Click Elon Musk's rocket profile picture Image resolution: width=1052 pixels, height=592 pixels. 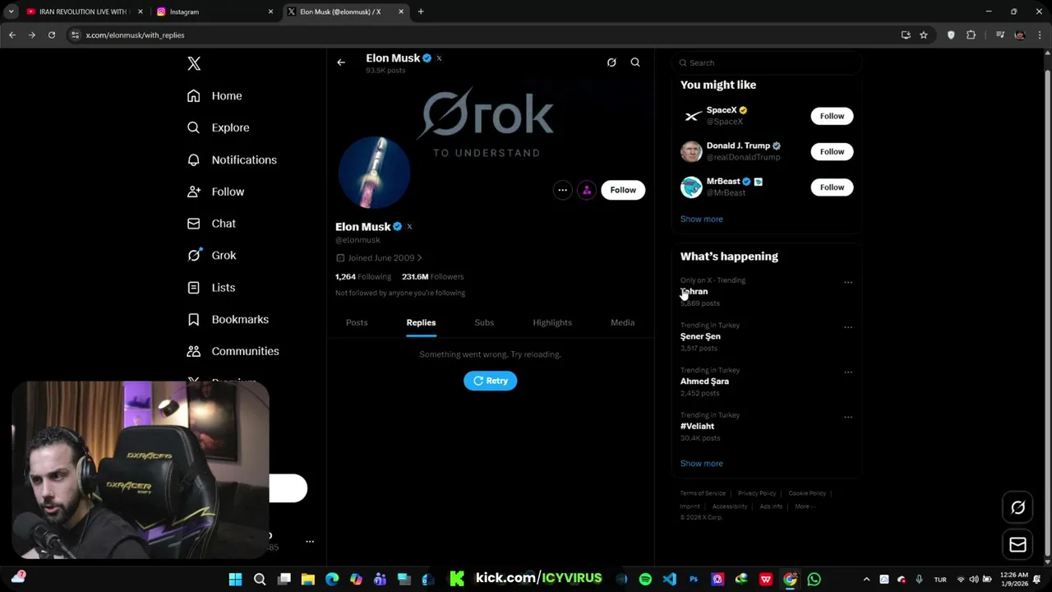click(374, 173)
